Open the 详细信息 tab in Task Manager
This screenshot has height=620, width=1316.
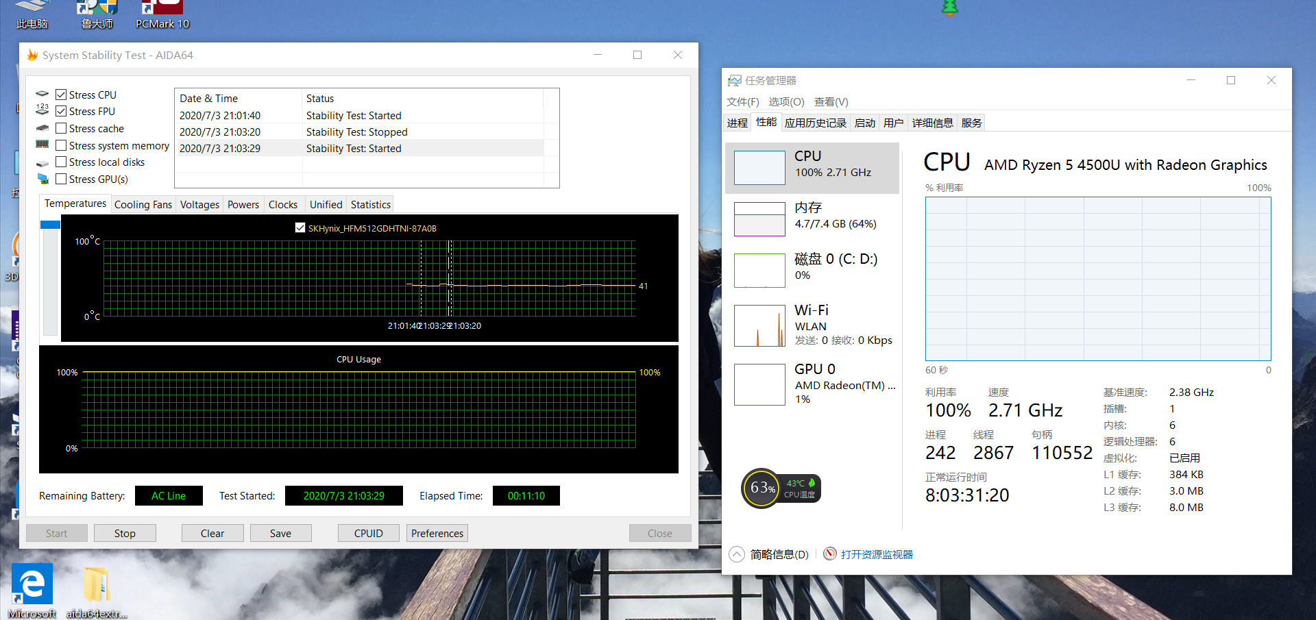click(x=932, y=123)
